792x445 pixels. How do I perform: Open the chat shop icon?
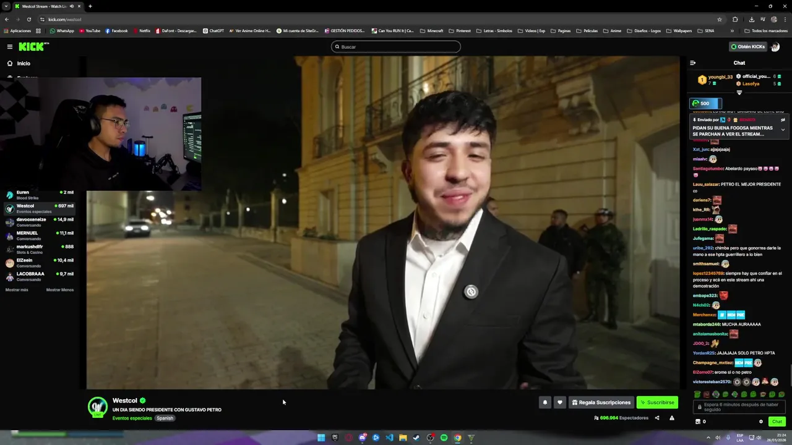point(698,422)
